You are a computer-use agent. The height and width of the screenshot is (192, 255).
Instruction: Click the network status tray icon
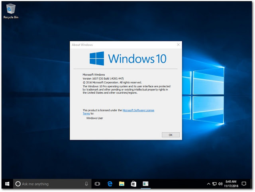click(214, 184)
